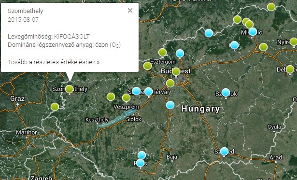The width and height of the screenshot is (297, 180).
Task: Click the green marker southwest of Budapest label
Action: tap(170, 83)
